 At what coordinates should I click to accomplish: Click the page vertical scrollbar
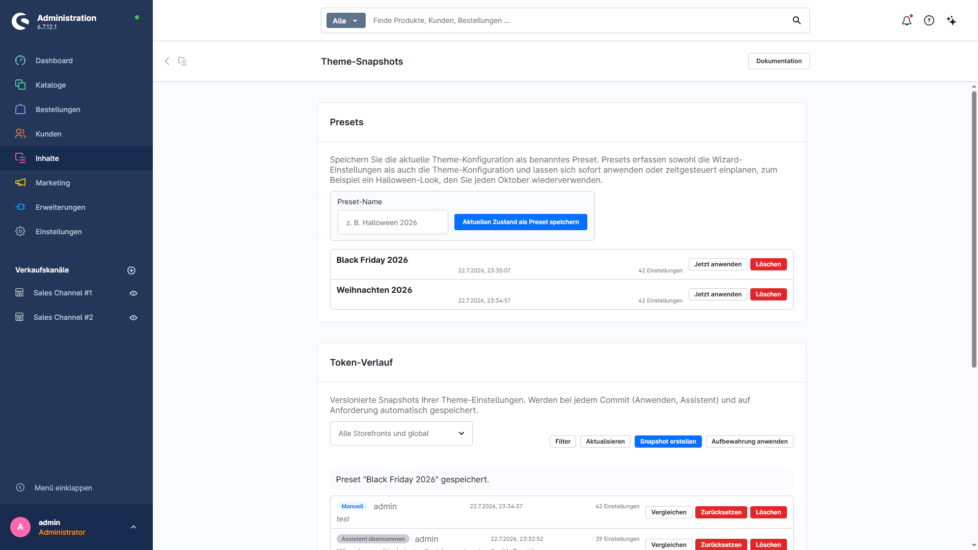coord(974,229)
